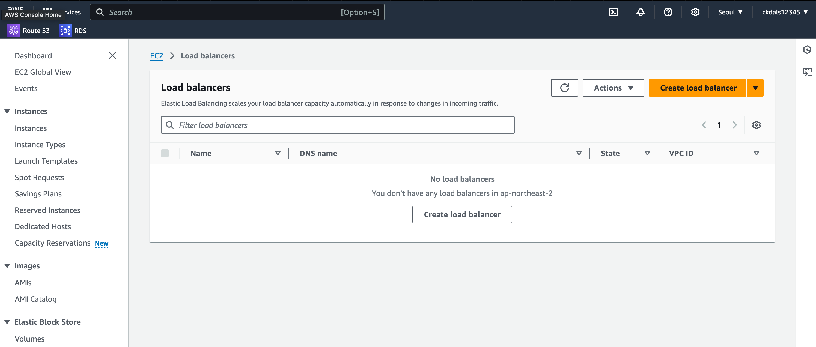
Task: Open the notifications bell
Action: (641, 12)
